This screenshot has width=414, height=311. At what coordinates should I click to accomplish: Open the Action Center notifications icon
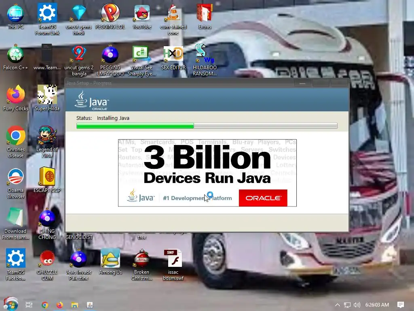[401, 305]
